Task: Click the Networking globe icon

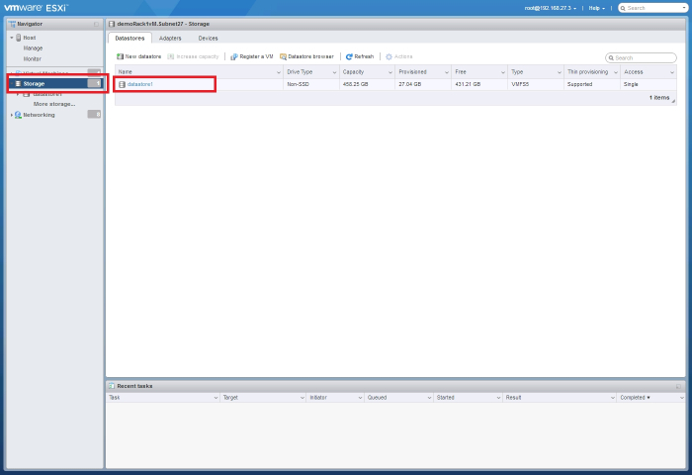Action: coord(18,115)
